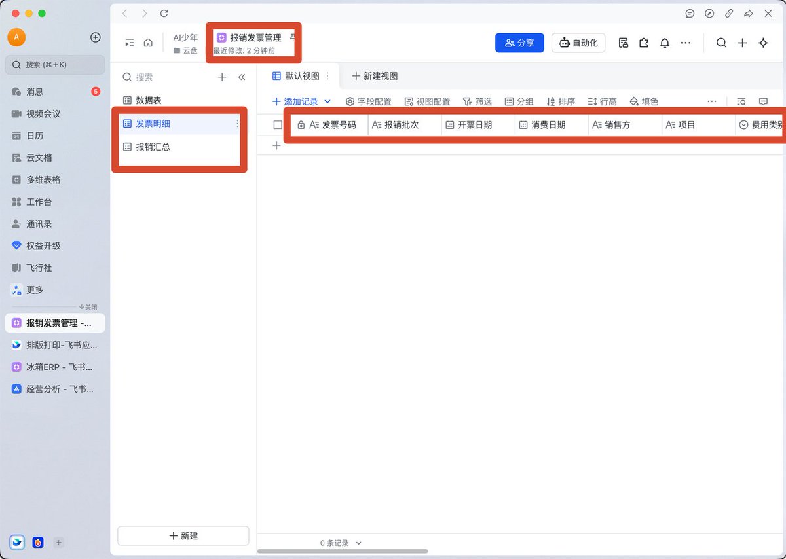Click the 新建 button at sidebar bottom
The width and height of the screenshot is (786, 559).
183,535
